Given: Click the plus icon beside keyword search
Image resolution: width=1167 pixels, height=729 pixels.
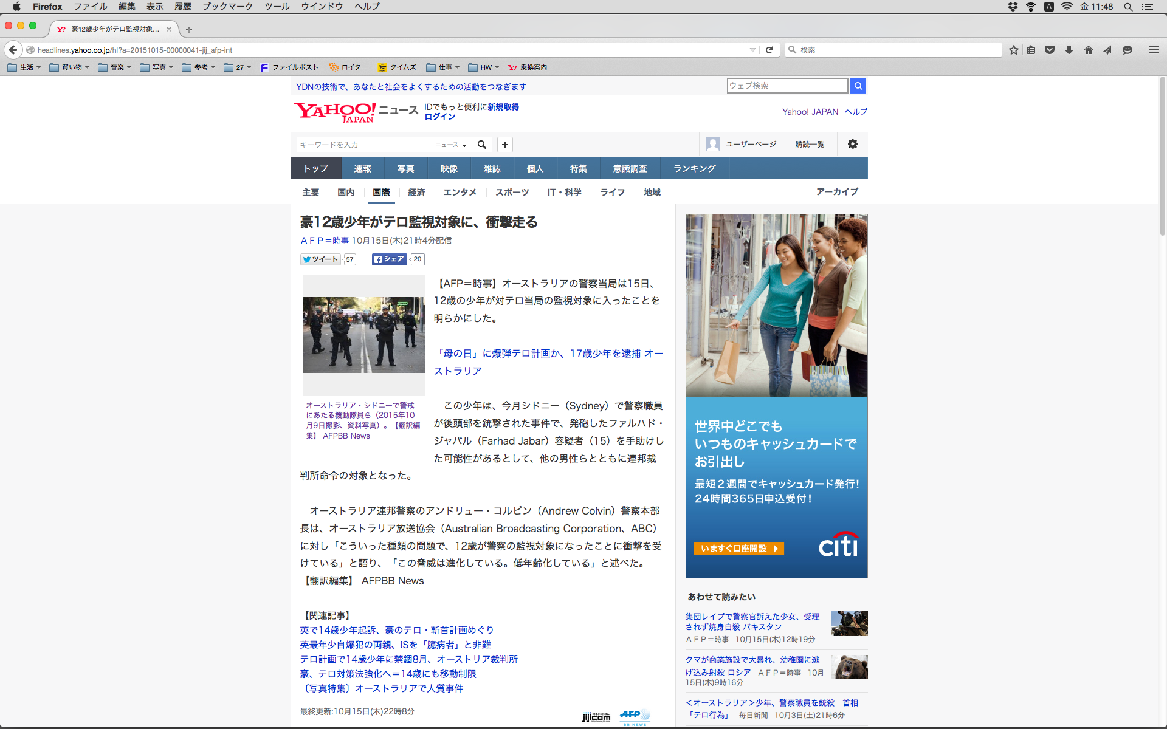Looking at the screenshot, I should [x=504, y=145].
